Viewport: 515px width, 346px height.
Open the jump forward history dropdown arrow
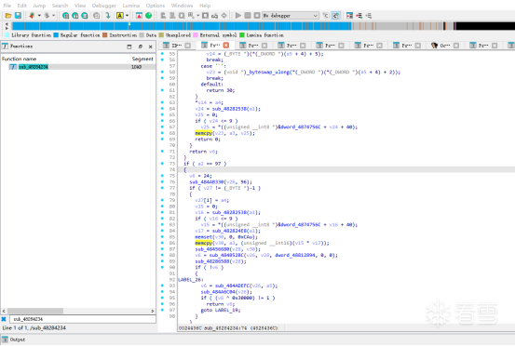click(x=53, y=16)
